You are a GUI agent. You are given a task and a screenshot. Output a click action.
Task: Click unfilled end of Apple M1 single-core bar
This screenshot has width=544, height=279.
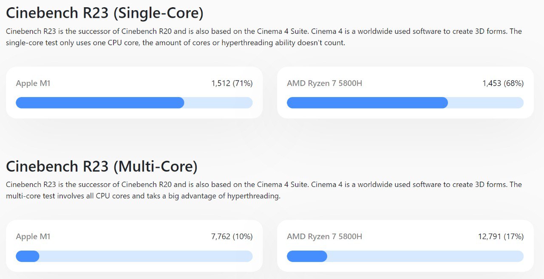218,103
